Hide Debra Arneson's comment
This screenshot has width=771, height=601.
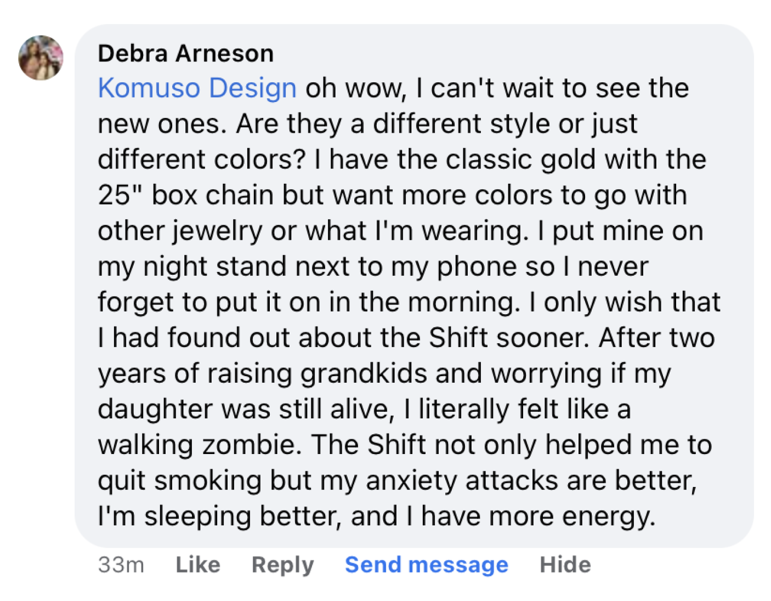pyautogui.click(x=565, y=564)
